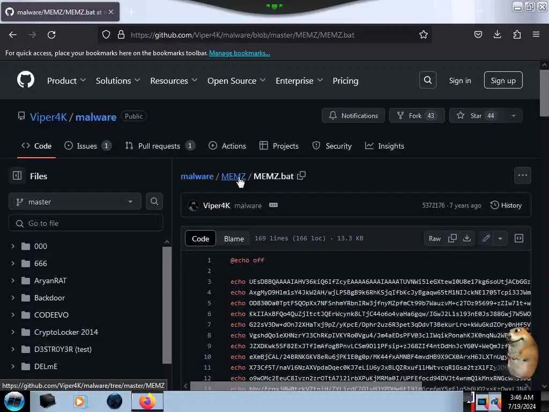549x412 pixels.
Task: Switch to Blame view
Action: click(x=234, y=239)
